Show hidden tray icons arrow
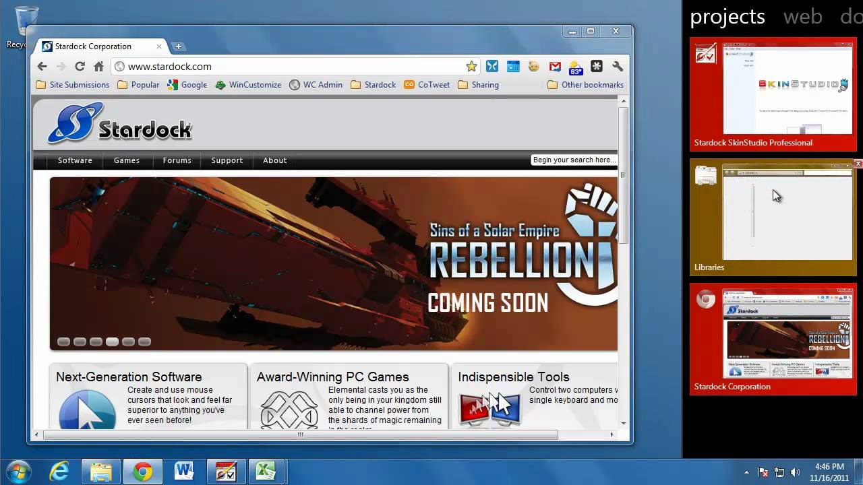 [746, 472]
